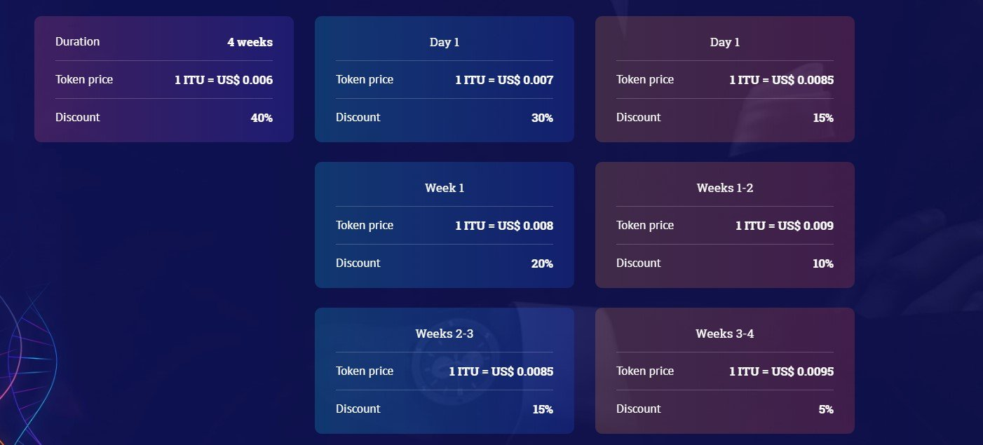Click the 'Day 1' heading in the maroon card
This screenshot has width=983, height=445.
click(x=725, y=42)
